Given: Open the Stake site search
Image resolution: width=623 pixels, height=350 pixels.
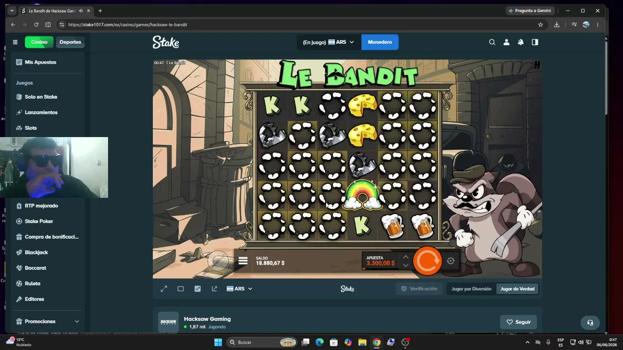Looking at the screenshot, I should click(x=492, y=42).
